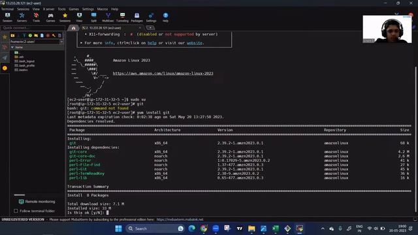
Task: Follow the website link in banner
Action: [x=195, y=43]
